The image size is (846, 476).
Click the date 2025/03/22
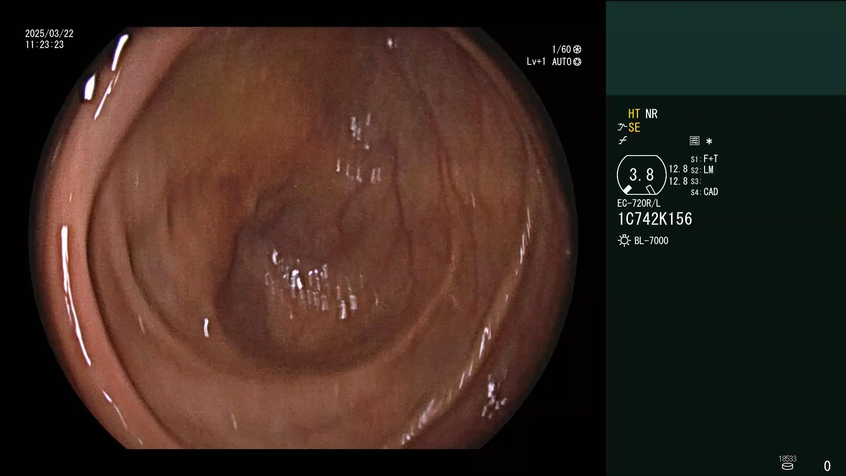click(49, 33)
